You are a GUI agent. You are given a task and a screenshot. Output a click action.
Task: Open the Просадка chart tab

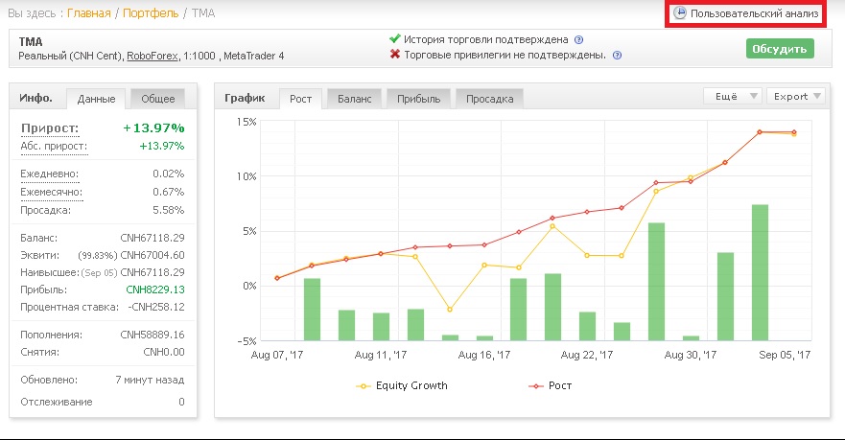pyautogui.click(x=489, y=99)
